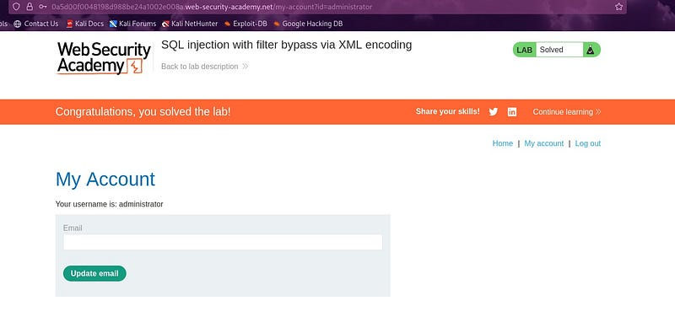Open the Kali Forums bookmark
This screenshot has height=317, width=675.
click(132, 24)
